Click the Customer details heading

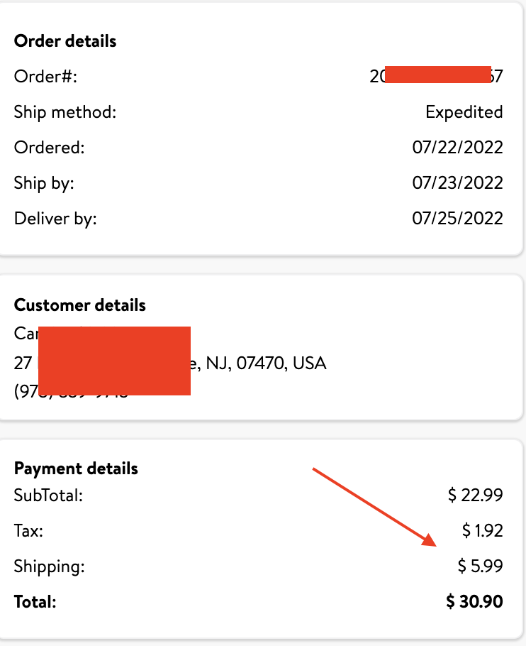pyautogui.click(x=80, y=305)
